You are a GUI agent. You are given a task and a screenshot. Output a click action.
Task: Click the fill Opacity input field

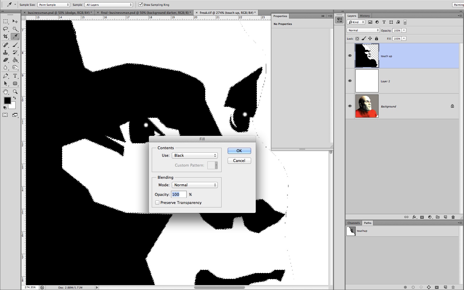tap(178, 194)
